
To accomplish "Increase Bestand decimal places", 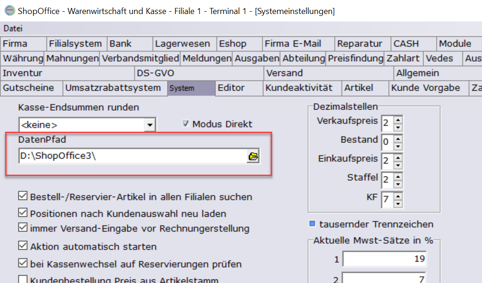I will click(x=398, y=139).
